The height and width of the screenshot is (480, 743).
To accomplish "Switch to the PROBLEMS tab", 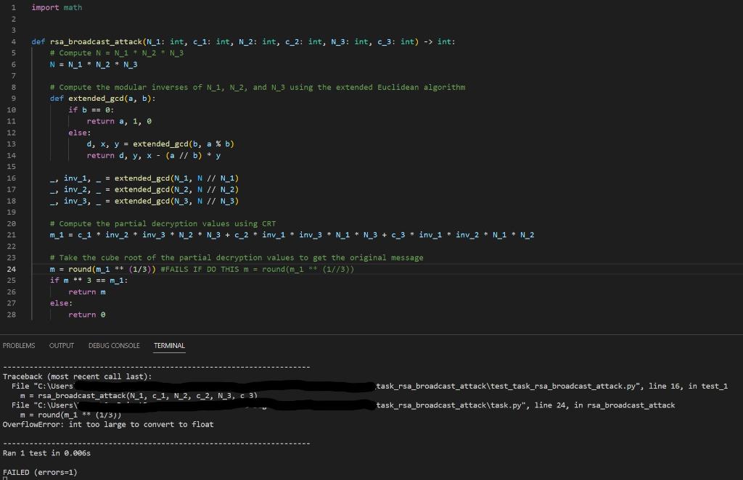I will [x=18, y=346].
